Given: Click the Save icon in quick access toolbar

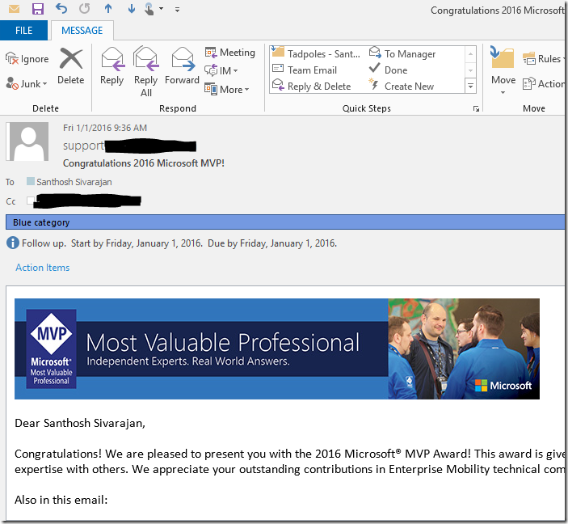Looking at the screenshot, I should pyautogui.click(x=38, y=9).
